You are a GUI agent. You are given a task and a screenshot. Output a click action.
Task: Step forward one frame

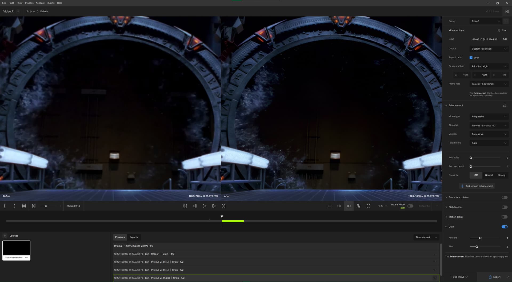214,206
